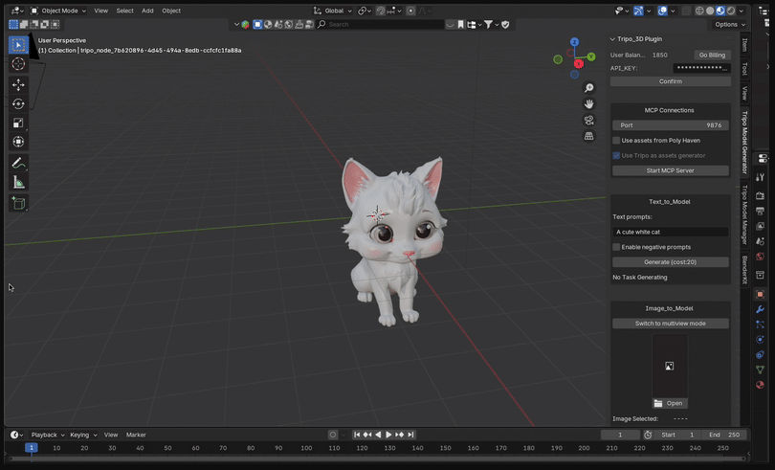The image size is (775, 470).
Task: Select the Measure tool
Action: pyautogui.click(x=18, y=183)
